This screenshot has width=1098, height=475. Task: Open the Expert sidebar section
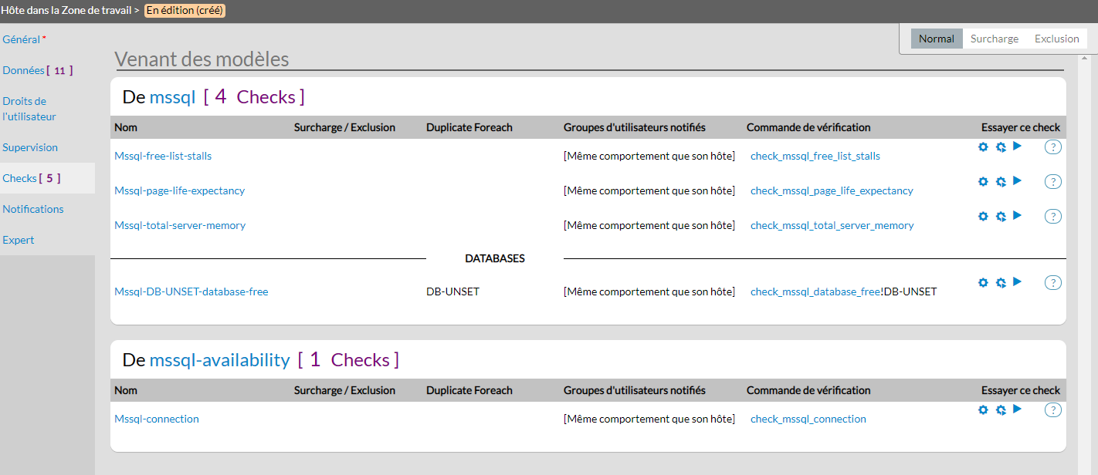[19, 240]
